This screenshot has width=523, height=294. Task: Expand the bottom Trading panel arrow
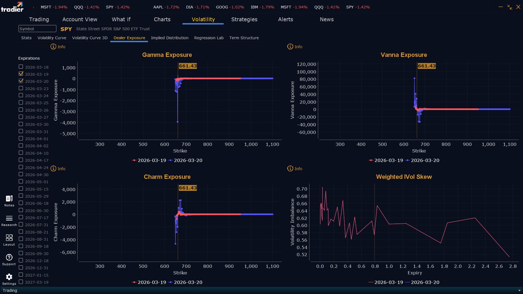pos(519,290)
